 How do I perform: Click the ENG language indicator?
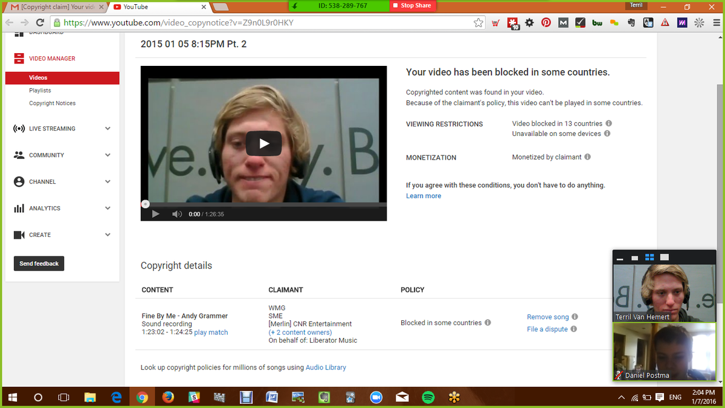click(x=676, y=397)
